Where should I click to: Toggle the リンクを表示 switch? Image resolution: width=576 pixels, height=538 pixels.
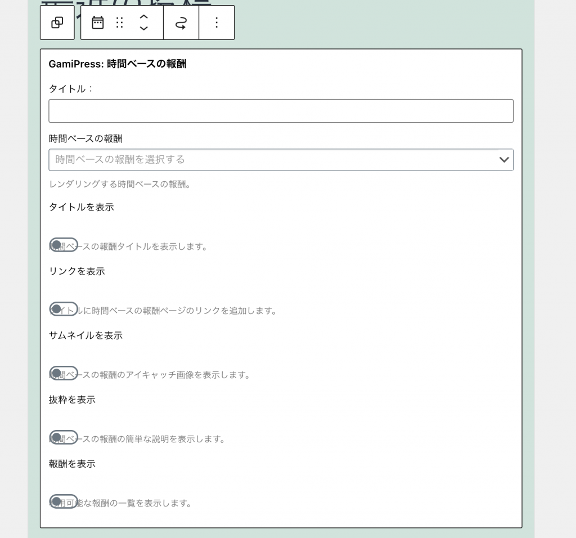(x=64, y=309)
